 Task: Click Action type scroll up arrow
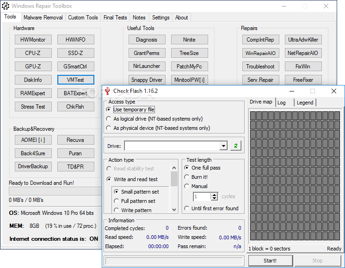[x=174, y=168]
